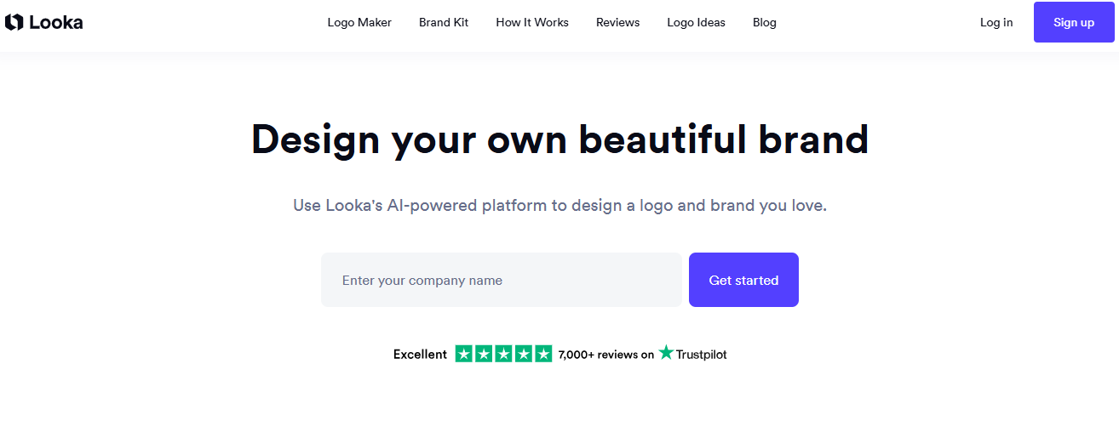This screenshot has width=1119, height=432.
Task: Click the fifth green rating star
Action: [x=542, y=354]
